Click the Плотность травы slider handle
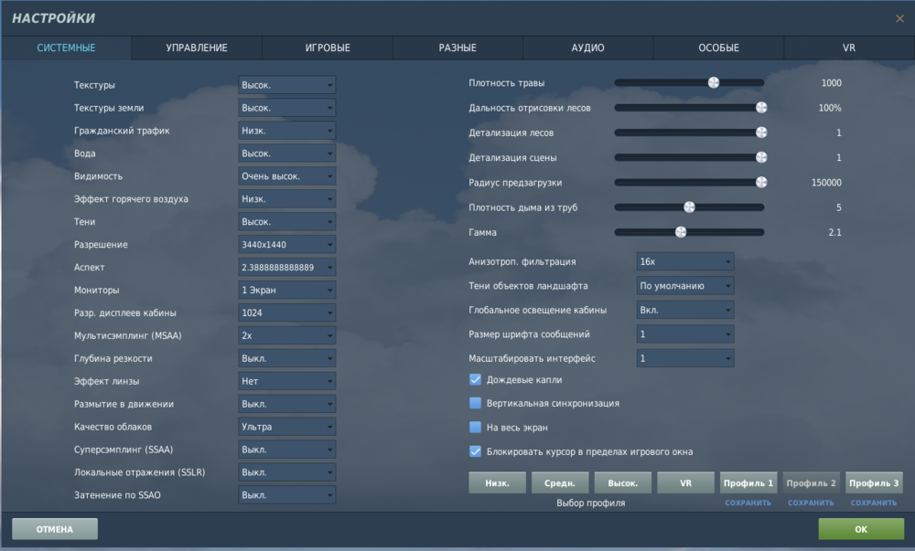The image size is (915, 551). click(x=714, y=81)
